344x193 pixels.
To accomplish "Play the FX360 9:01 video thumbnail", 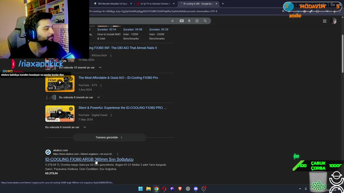I will tap(60, 84).
